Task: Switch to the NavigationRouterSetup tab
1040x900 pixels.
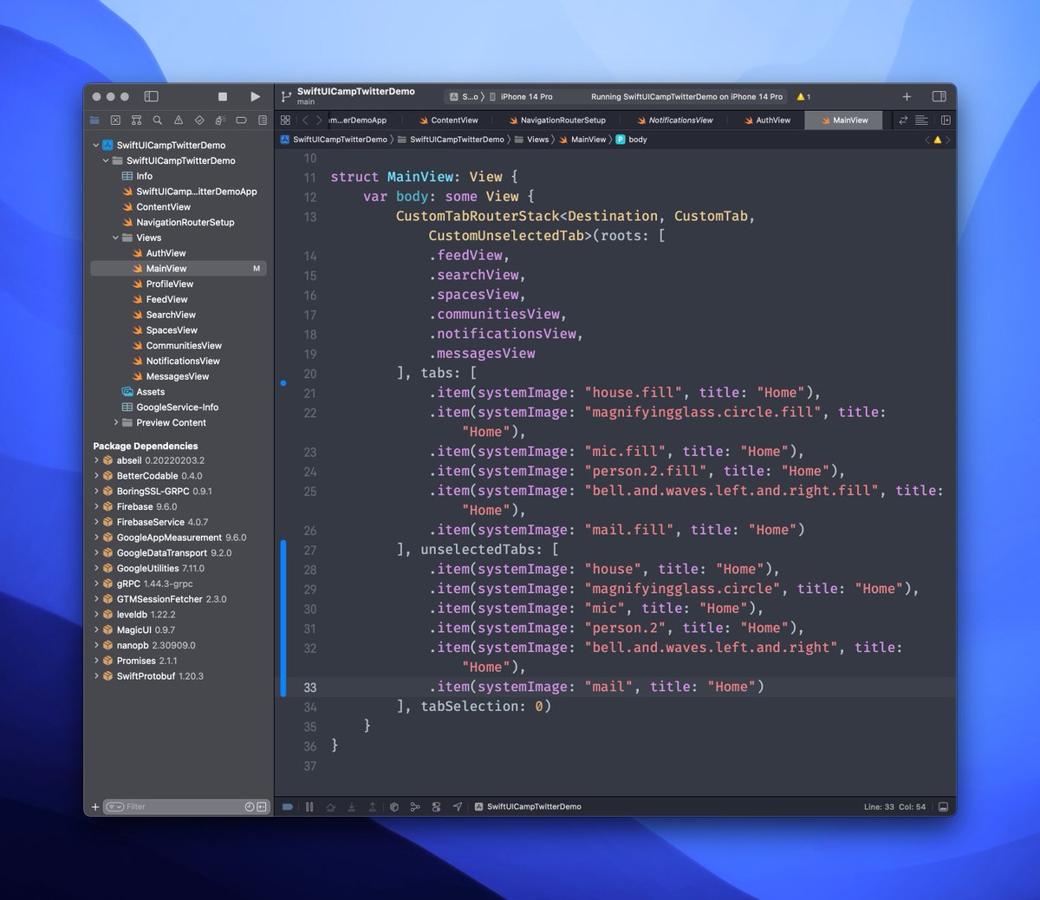Action: tap(557, 121)
